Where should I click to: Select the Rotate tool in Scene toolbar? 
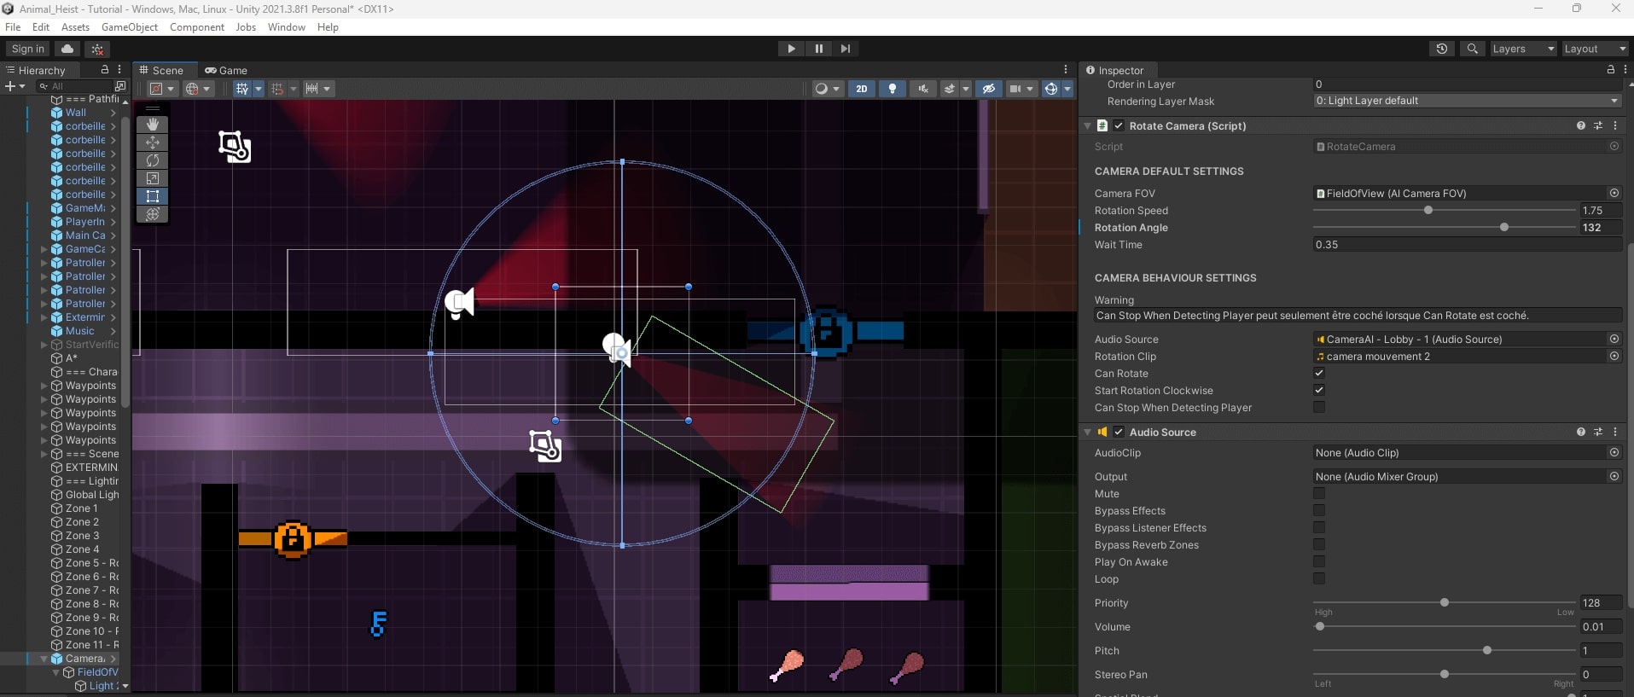tap(153, 160)
